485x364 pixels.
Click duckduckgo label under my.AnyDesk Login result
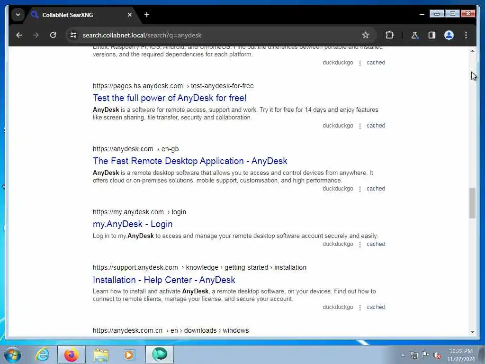[x=338, y=244]
